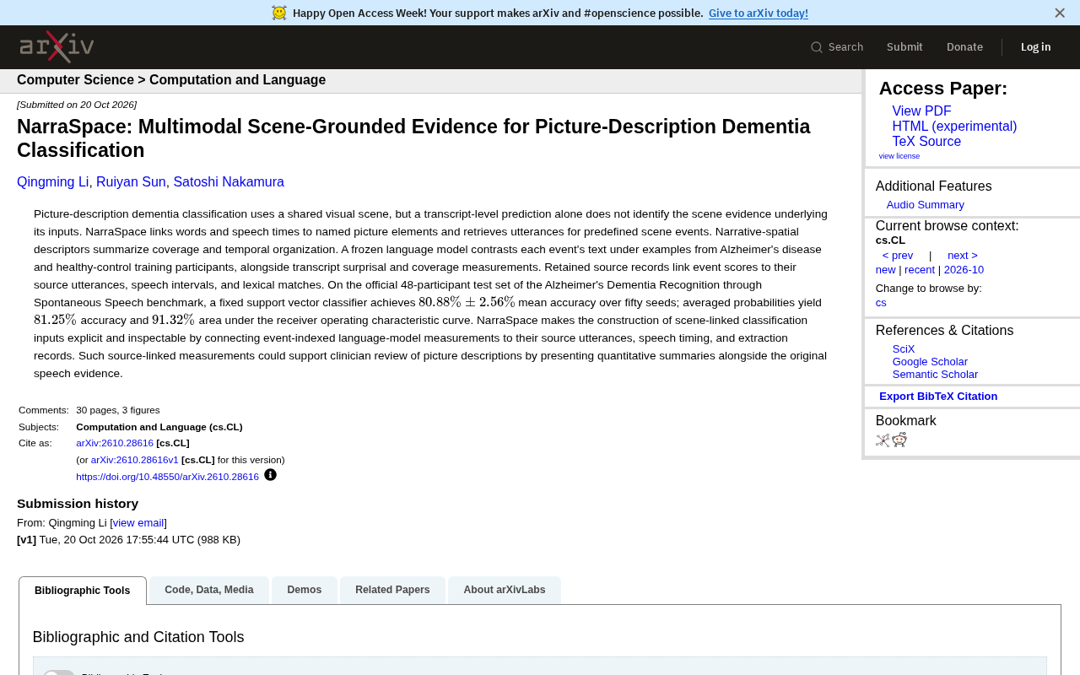1080x675 pixels.
Task: Open the Demos tab
Action: [305, 590]
